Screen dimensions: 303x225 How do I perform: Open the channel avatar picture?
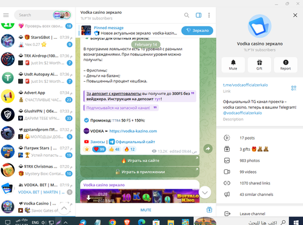point(259,27)
